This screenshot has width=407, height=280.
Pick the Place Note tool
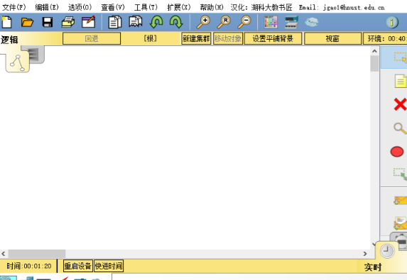(401, 81)
